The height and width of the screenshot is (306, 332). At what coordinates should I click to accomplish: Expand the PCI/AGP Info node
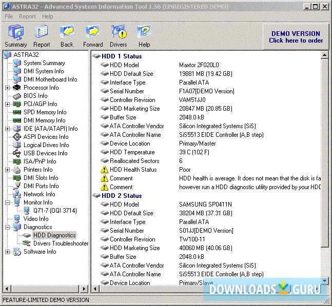8,104
